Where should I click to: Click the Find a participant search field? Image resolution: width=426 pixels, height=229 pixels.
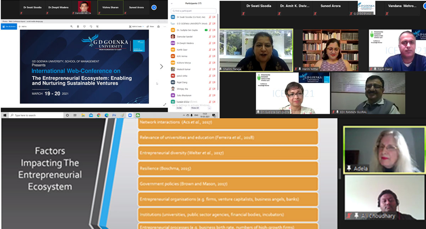194,11
